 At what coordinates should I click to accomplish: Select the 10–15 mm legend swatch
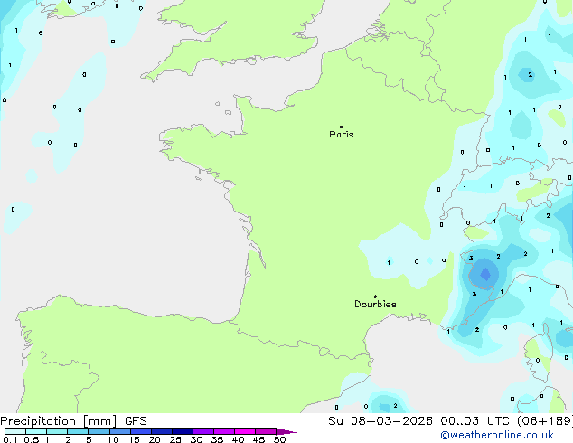click(119, 431)
